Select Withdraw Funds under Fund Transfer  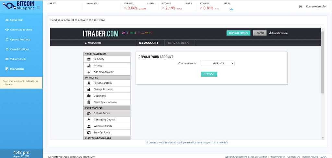pyautogui.click(x=107, y=126)
